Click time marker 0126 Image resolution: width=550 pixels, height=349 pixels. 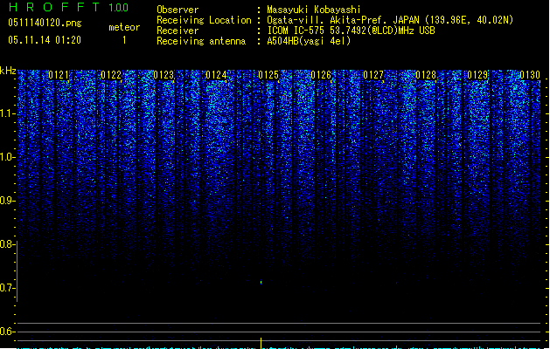tap(321, 75)
